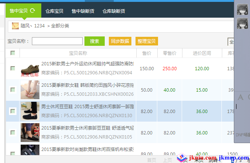Image resolution: width=250 pixels, height=163 pixels.
Task: Tick the checkbox for 男士休闲豆豆鞋 row
Action: point(13,111)
